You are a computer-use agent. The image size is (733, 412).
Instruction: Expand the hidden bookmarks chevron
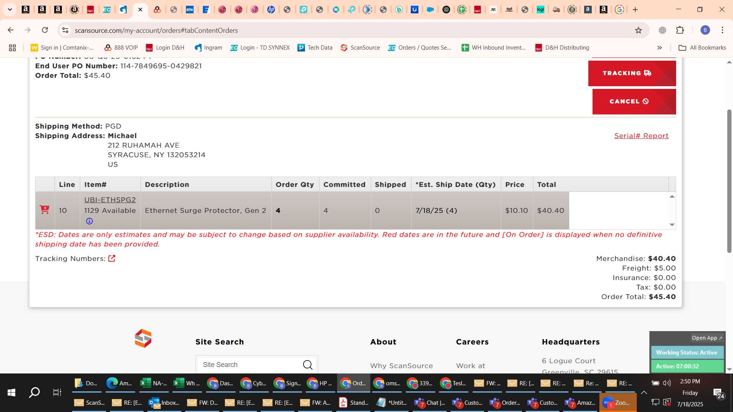[660, 48]
